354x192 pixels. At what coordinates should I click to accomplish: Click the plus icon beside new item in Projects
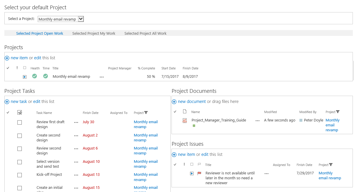(7, 58)
